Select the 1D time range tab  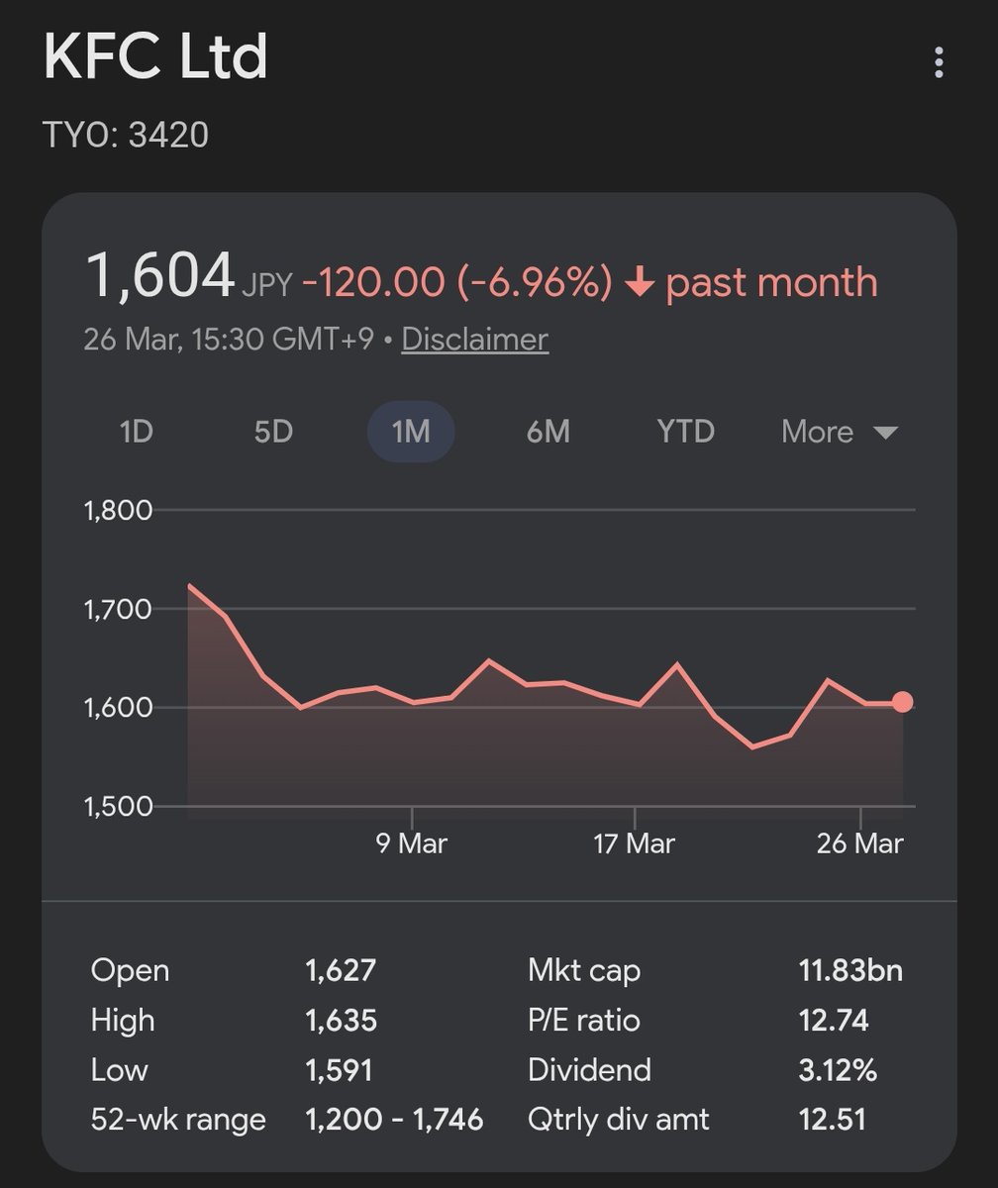(136, 433)
